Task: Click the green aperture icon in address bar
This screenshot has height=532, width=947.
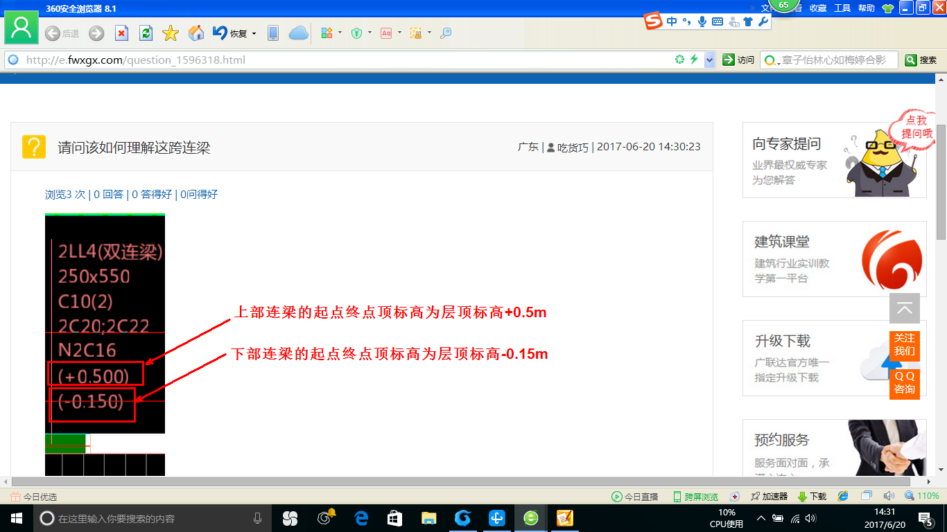Action: pos(680,60)
